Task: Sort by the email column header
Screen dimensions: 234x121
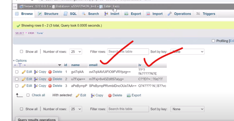Action: (x=93, y=65)
